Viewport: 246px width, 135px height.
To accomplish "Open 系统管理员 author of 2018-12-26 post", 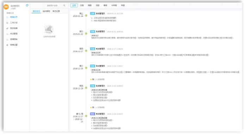I will (x=100, y=66).
